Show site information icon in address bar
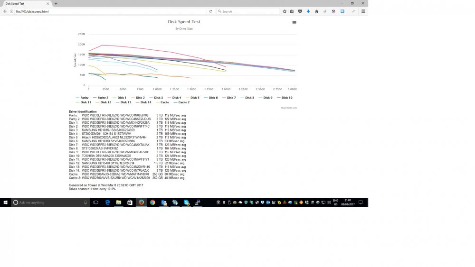475x267 pixels. pyautogui.click(x=11, y=11)
